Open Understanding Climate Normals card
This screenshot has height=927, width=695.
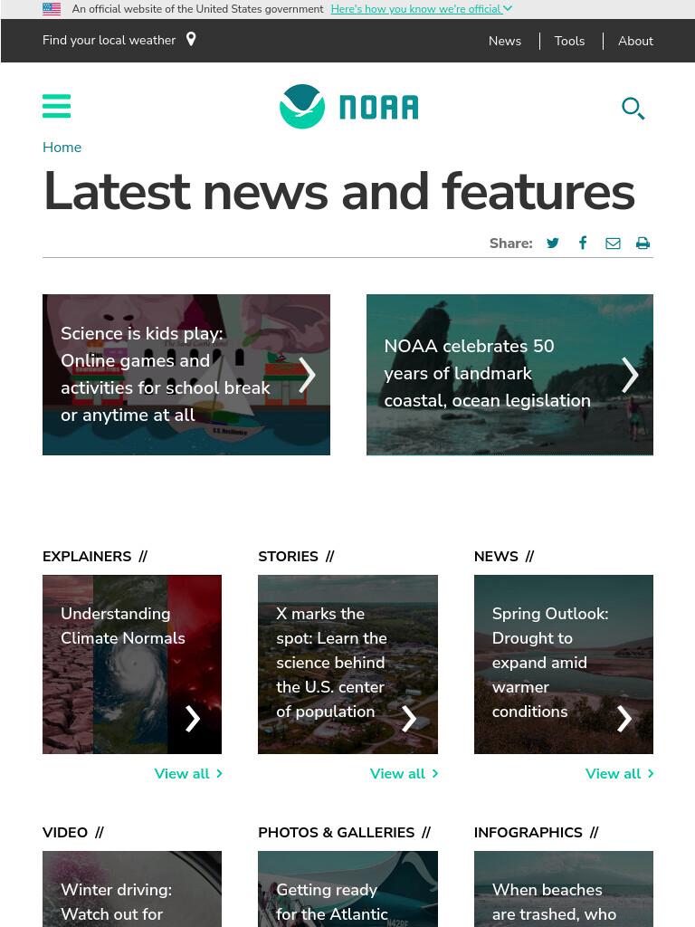click(132, 664)
